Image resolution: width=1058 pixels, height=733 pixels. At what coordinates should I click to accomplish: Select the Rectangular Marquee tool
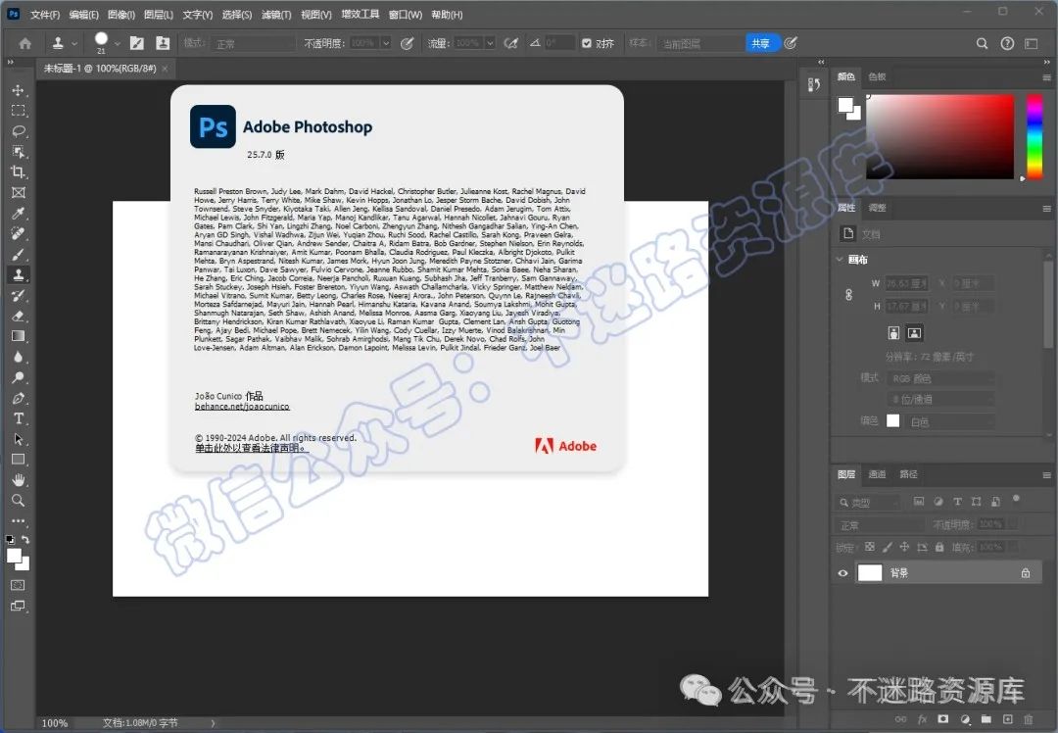click(19, 111)
